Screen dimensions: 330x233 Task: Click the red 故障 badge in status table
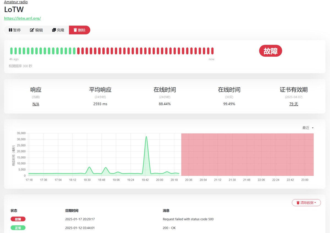(x=18, y=219)
